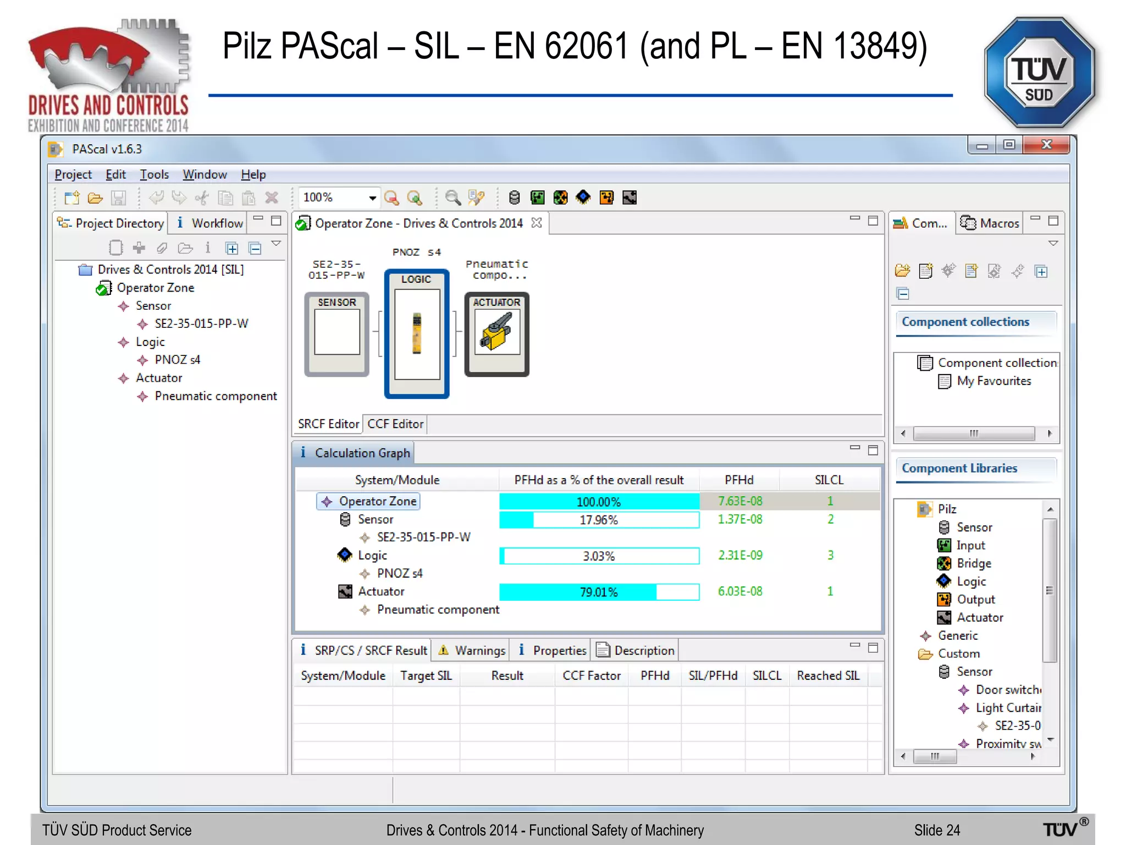The width and height of the screenshot is (1126, 845).
Task: Select Operator Zone in Project Directory
Action: point(156,288)
